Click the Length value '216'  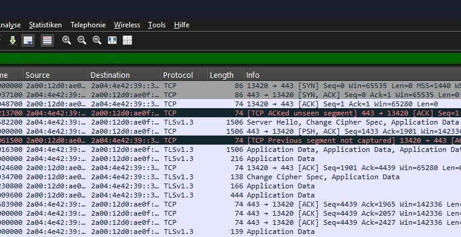coord(237,159)
